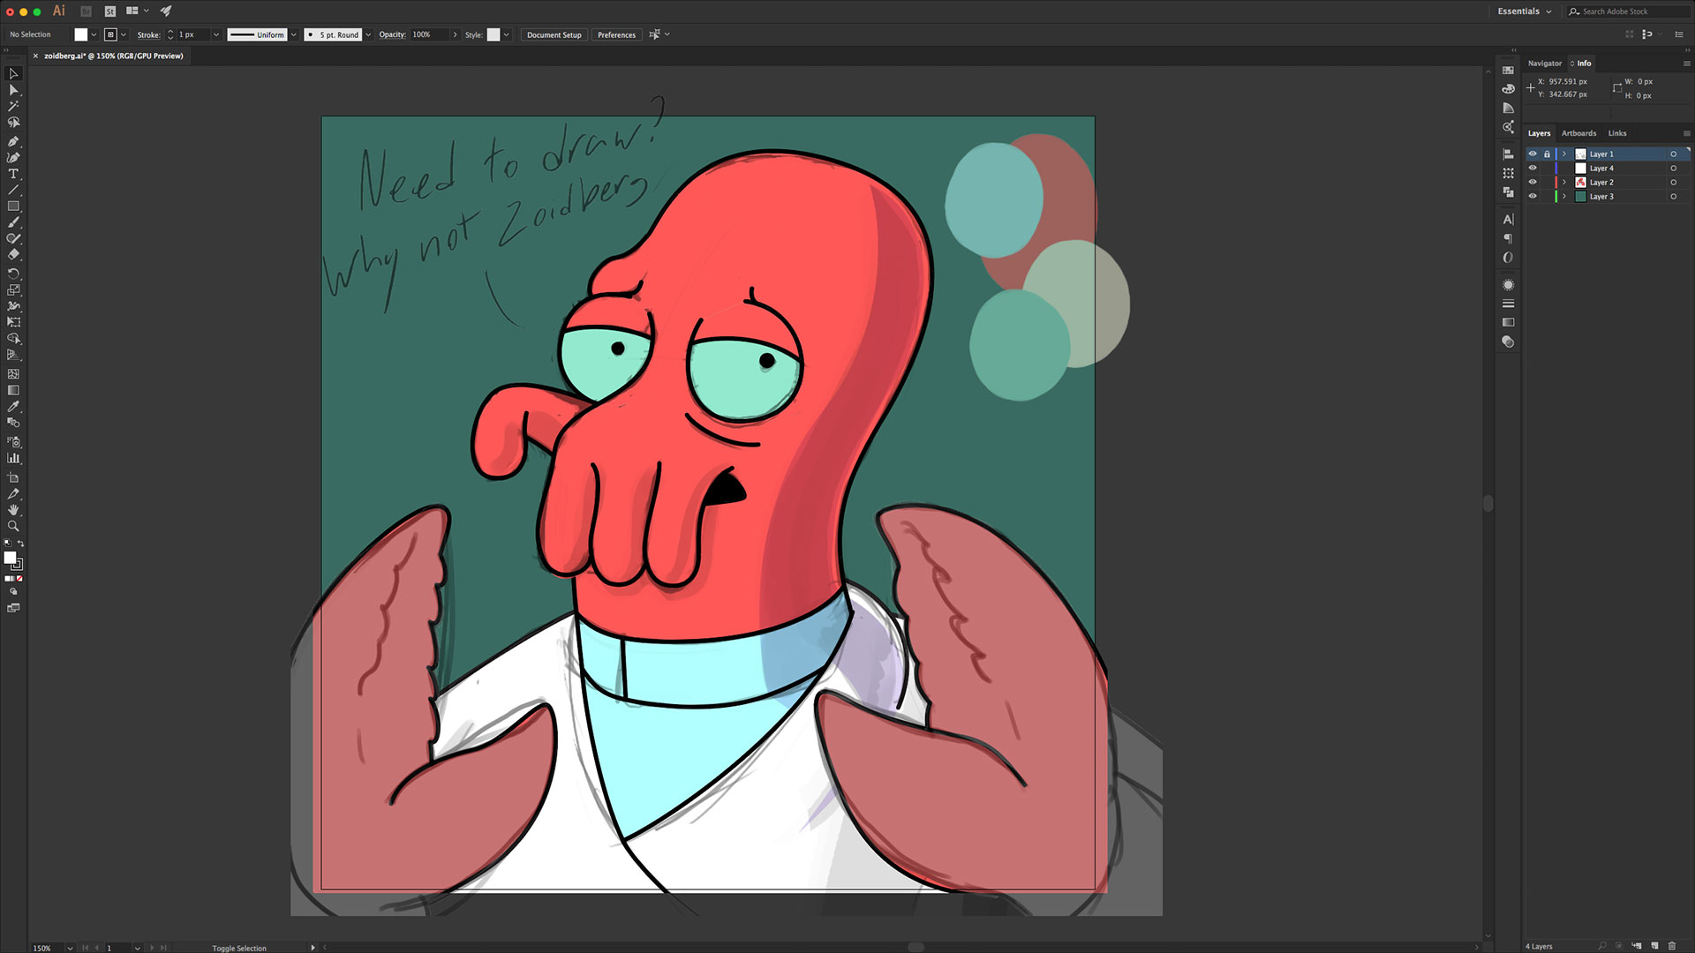1695x953 pixels.
Task: Hide Layer 4 with eye icon
Action: 1533,169
